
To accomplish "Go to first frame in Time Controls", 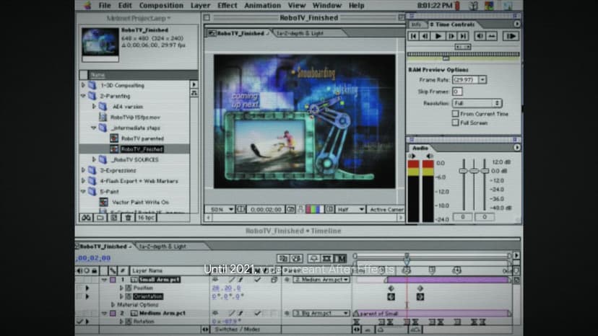I will [413, 36].
